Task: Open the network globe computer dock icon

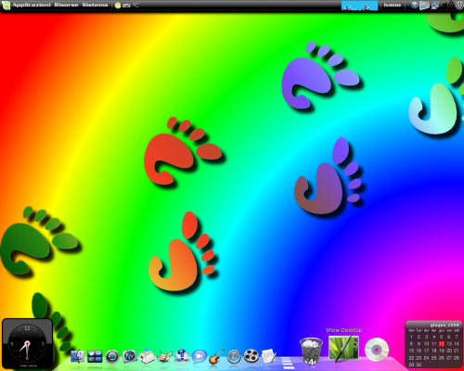Action: click(182, 356)
